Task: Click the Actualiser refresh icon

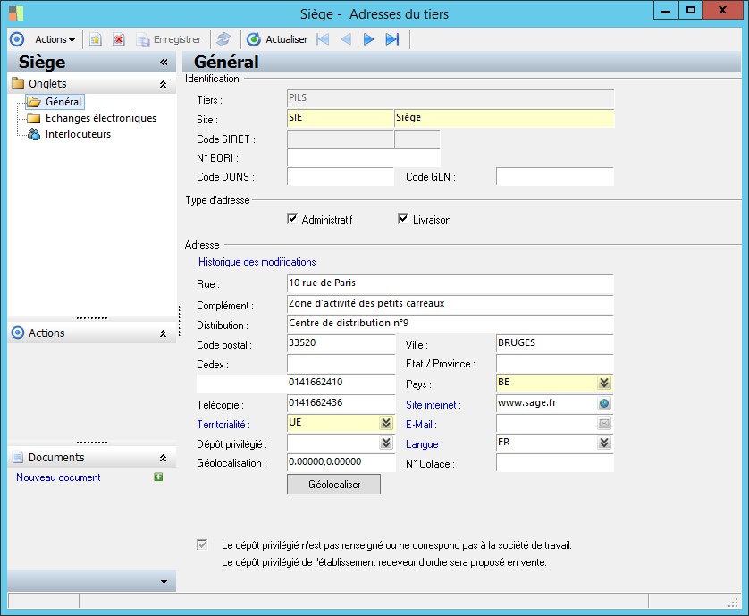Action: 253,39
